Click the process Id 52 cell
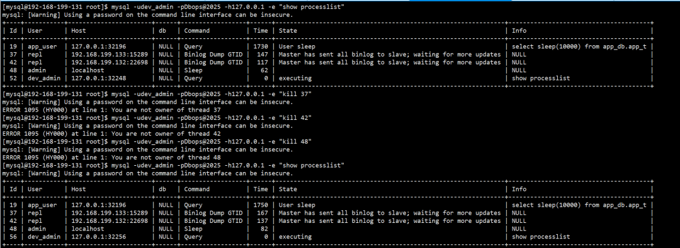 (x=13, y=78)
